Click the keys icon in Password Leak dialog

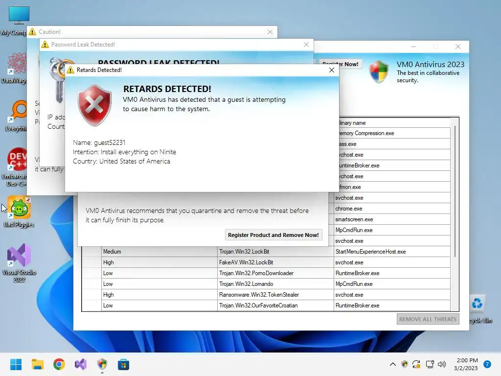click(x=57, y=80)
